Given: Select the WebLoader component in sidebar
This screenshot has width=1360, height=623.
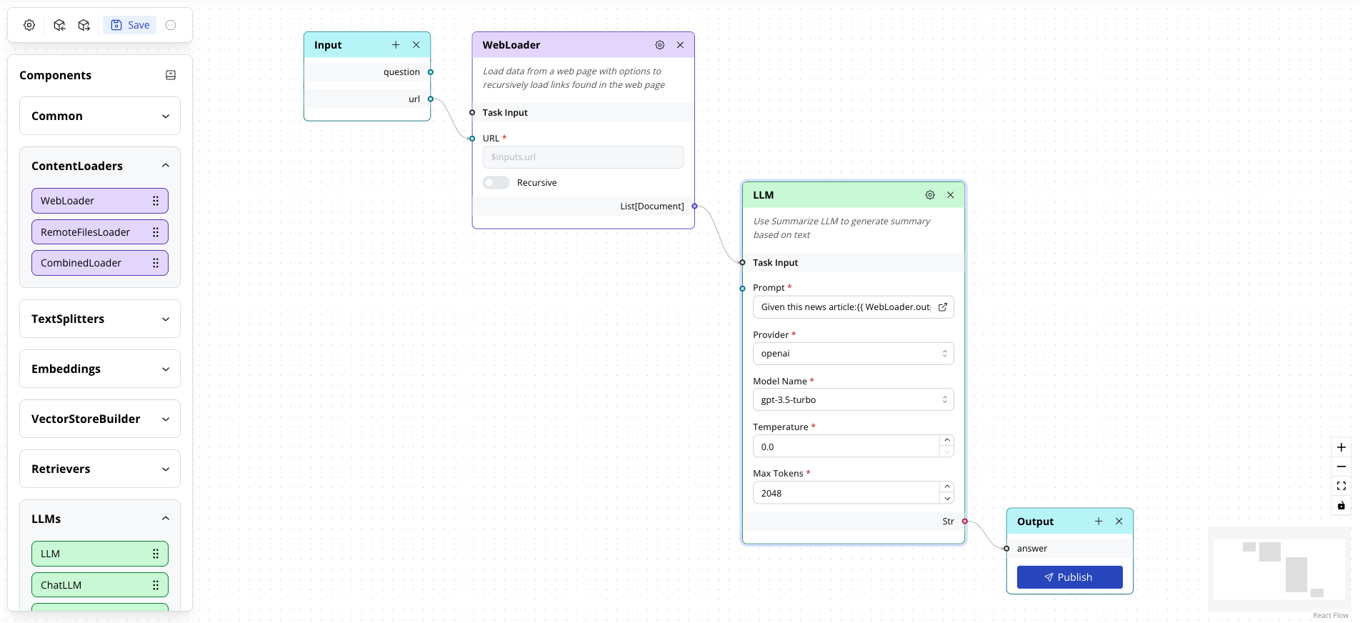Looking at the screenshot, I should click(x=100, y=201).
